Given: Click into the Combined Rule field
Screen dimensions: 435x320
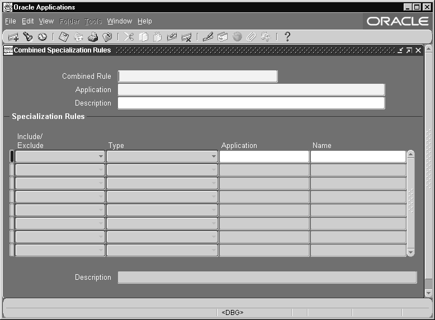Looking at the screenshot, I should pos(197,76).
